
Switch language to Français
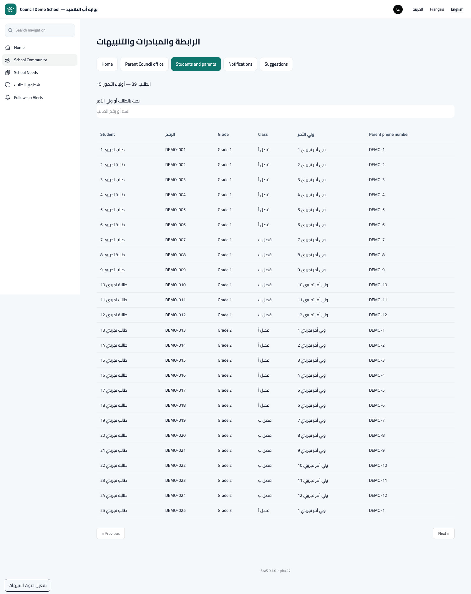(x=437, y=9)
